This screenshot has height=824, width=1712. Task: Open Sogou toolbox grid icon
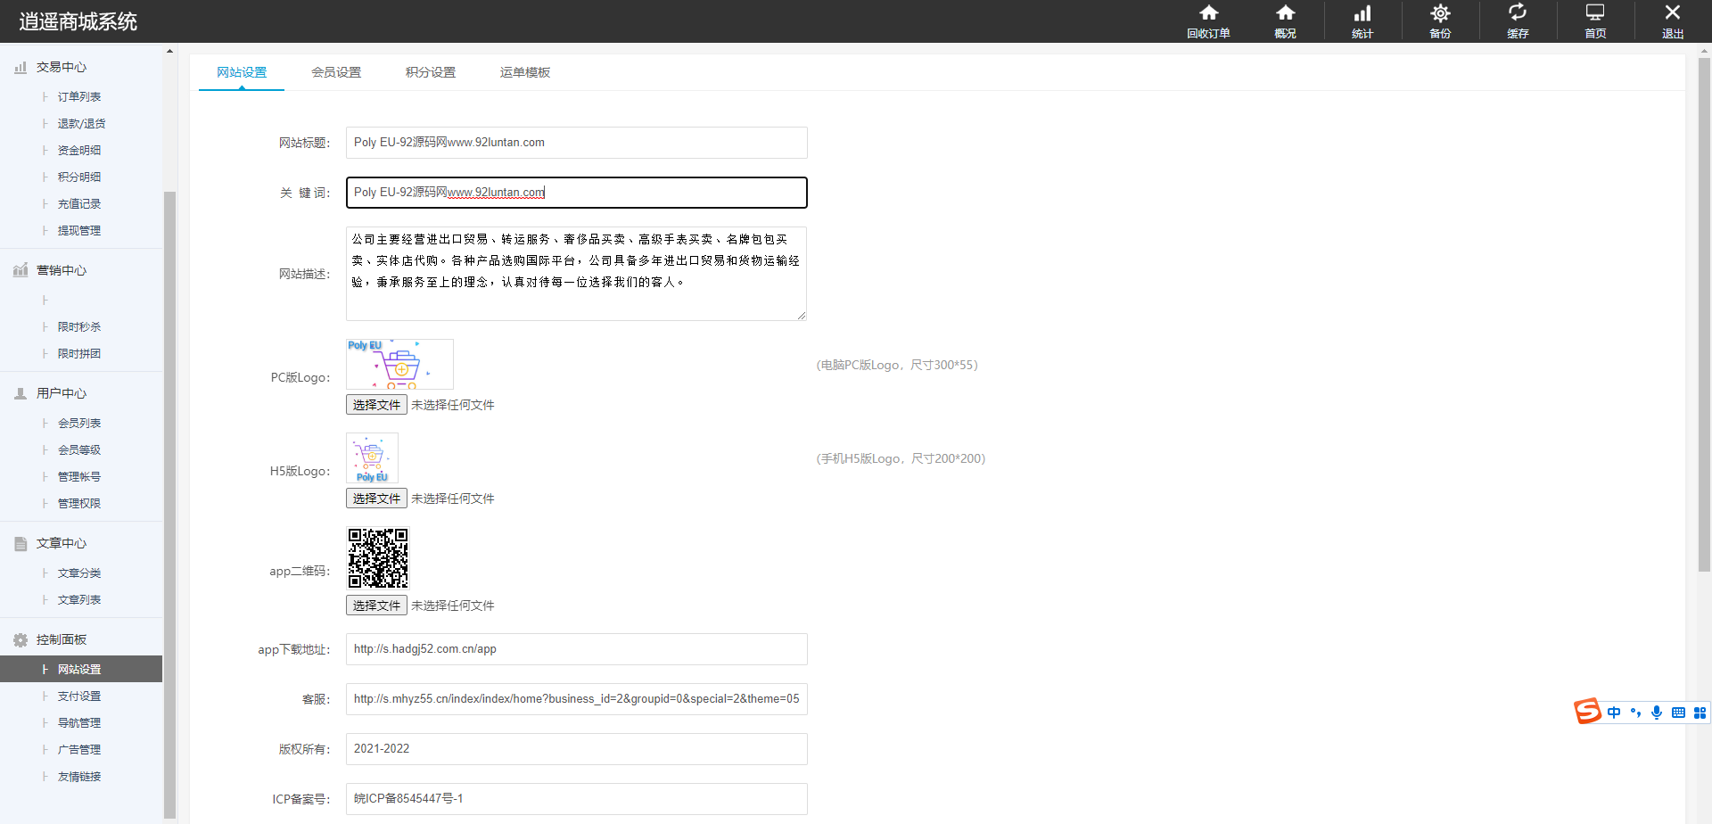1700,713
